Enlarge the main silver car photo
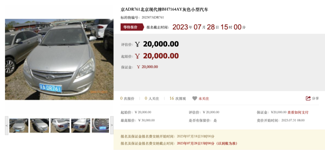 59,59
